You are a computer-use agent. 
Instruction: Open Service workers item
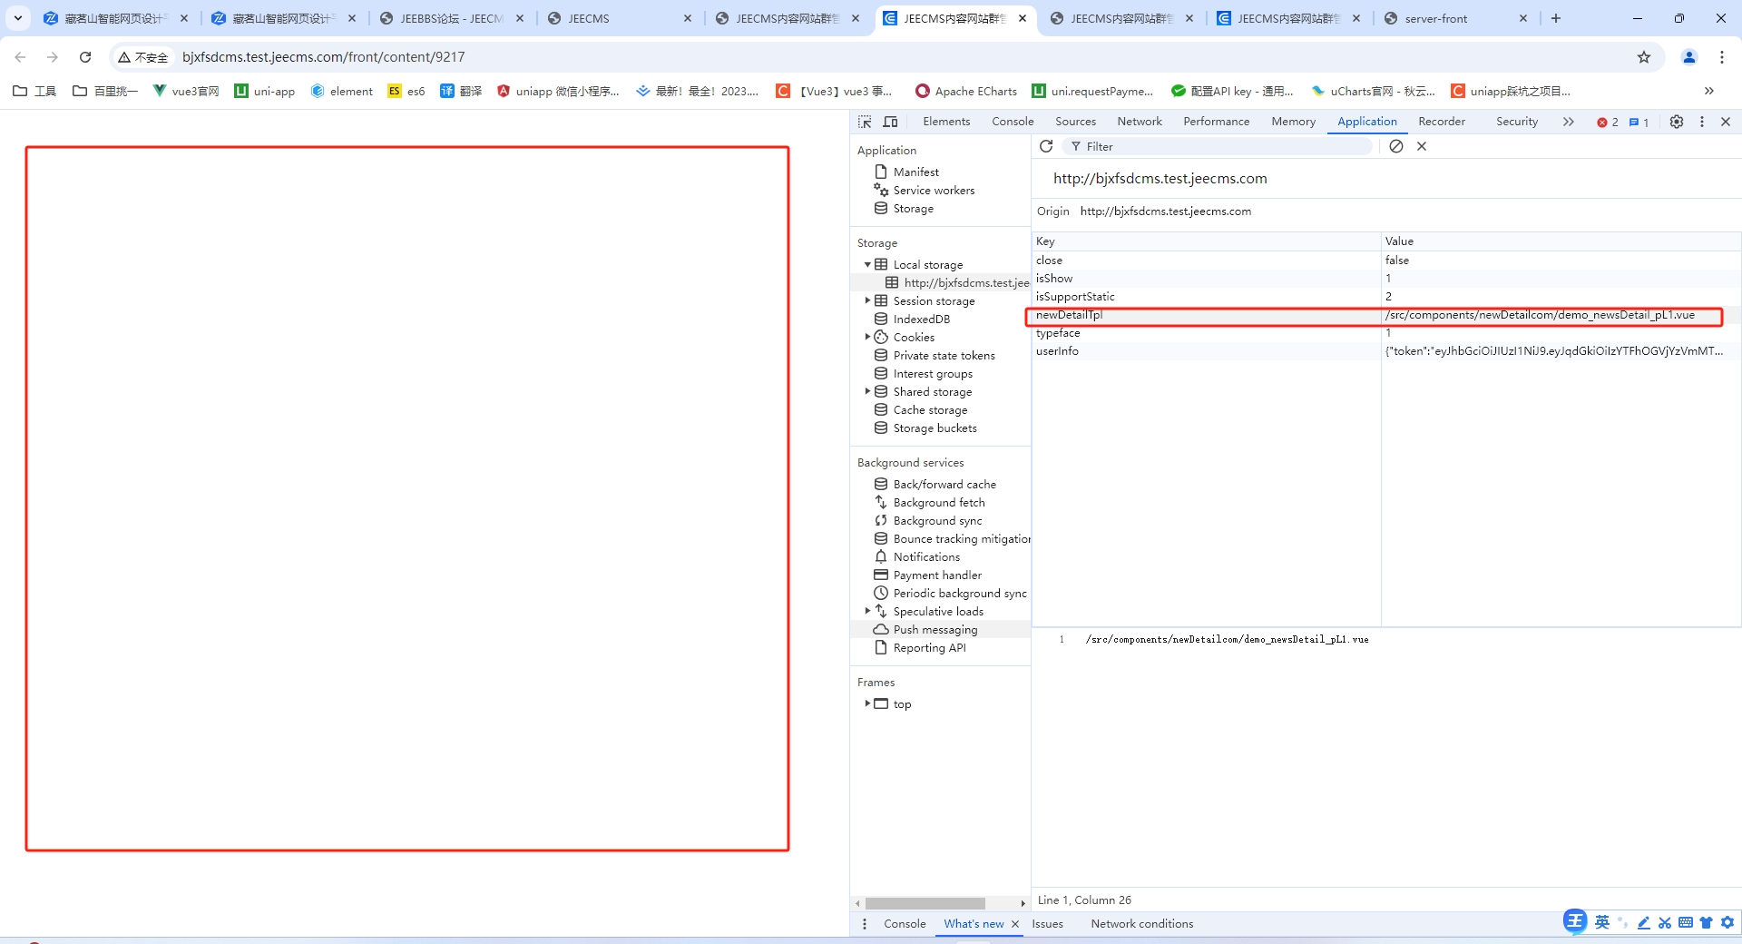click(x=934, y=190)
